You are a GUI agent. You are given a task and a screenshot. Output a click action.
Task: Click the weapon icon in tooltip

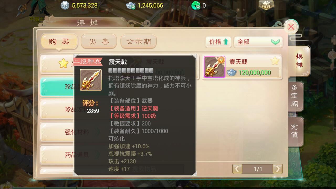pyautogui.click(x=91, y=80)
